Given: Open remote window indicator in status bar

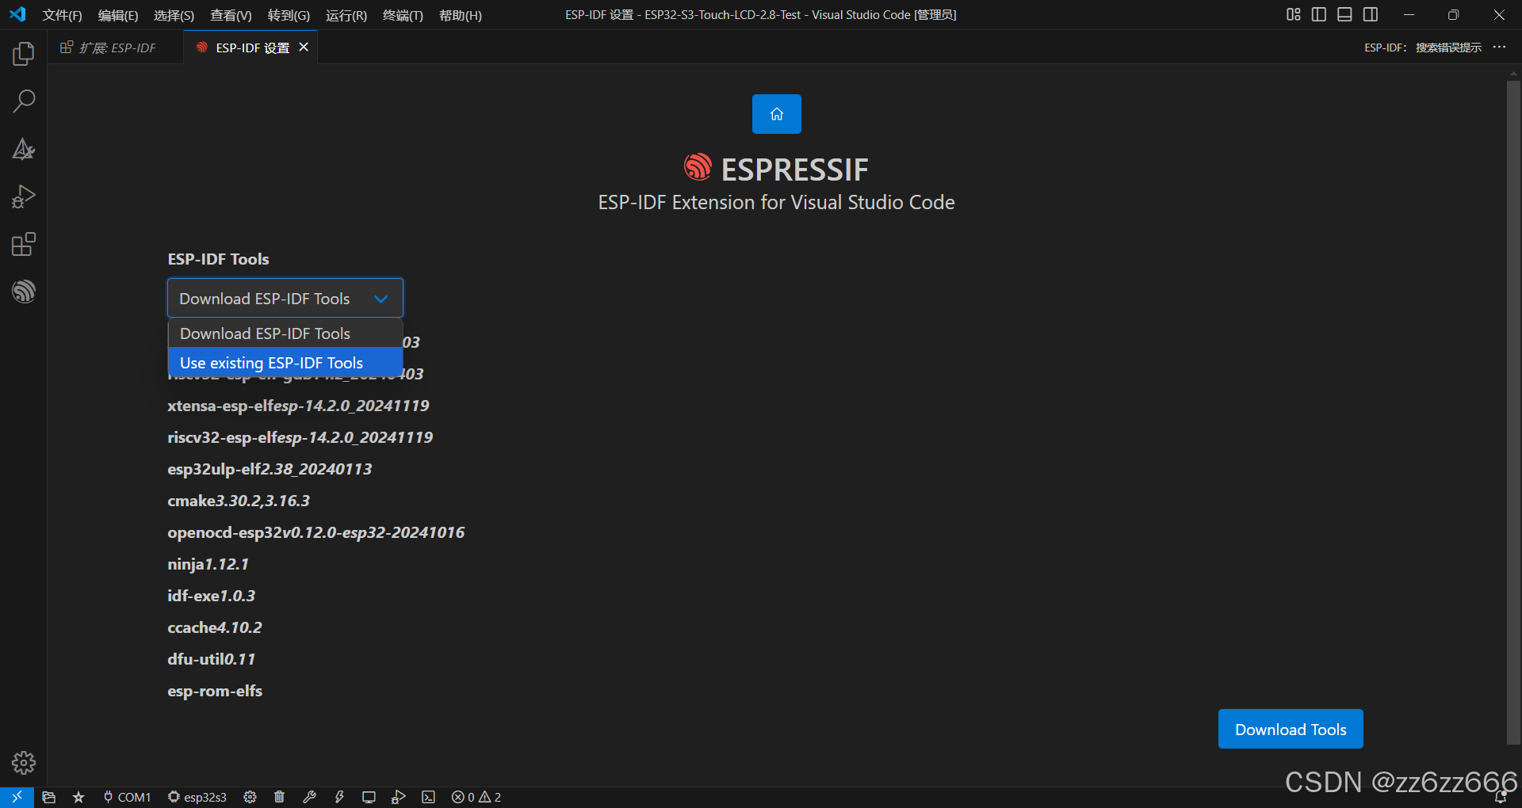Looking at the screenshot, I should tap(17, 797).
